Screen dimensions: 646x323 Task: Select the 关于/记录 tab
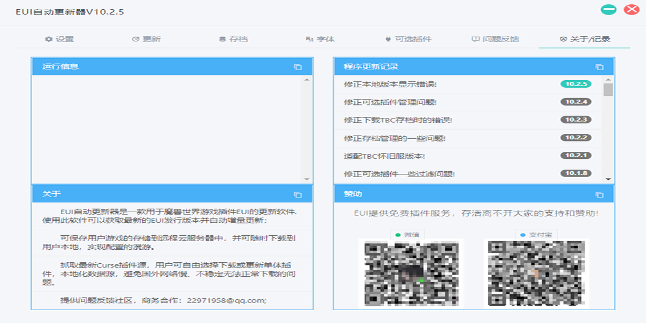pos(585,39)
